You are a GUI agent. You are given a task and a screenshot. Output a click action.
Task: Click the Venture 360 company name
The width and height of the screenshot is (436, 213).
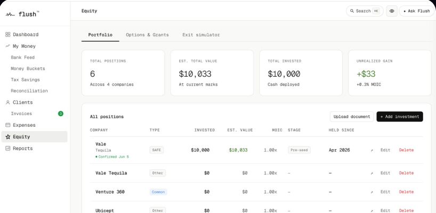point(110,192)
